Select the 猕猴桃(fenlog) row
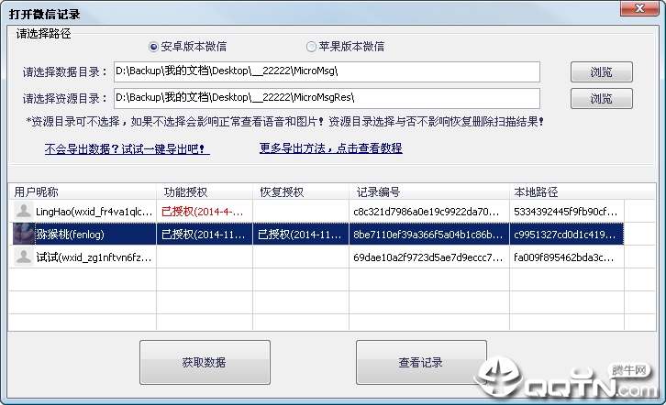Viewport: 666px width, 405px height. (316, 234)
